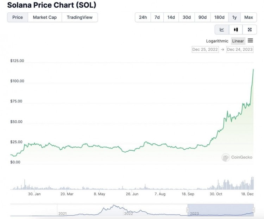Screen dimensions: 264x219
Task: Show the Max time range
Action: 249,17
